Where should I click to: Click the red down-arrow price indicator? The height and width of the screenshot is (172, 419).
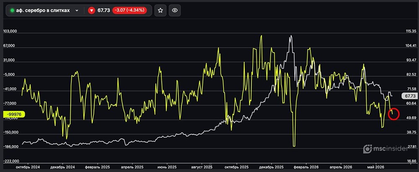(92, 11)
